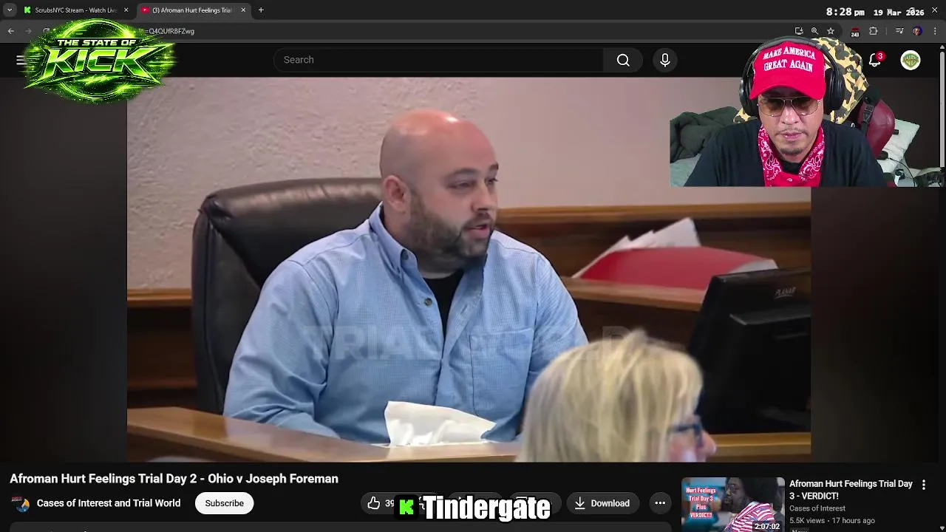The height and width of the screenshot is (532, 946).
Task: Go back with the browser back arrow
Action: pyautogui.click(x=11, y=31)
